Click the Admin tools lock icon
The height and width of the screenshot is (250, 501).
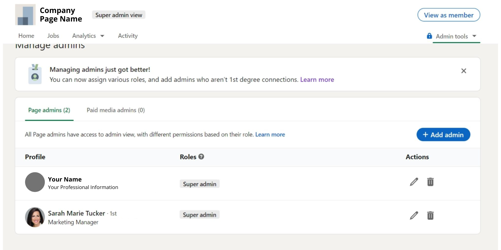pos(429,36)
